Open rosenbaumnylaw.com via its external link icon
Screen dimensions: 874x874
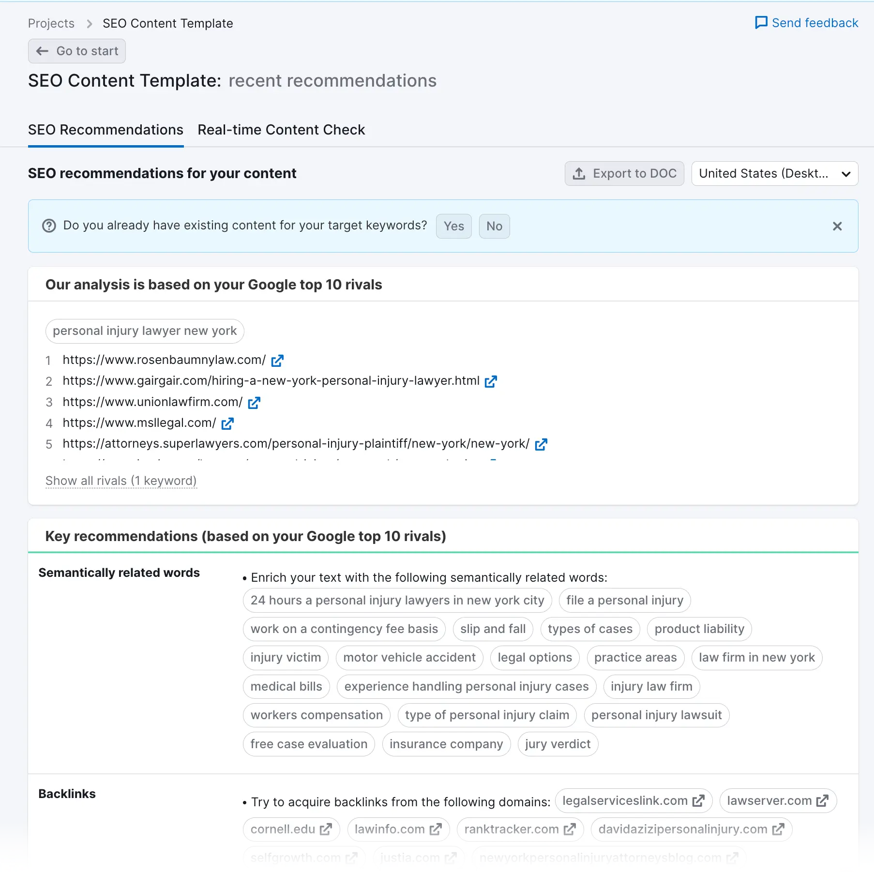click(x=277, y=360)
